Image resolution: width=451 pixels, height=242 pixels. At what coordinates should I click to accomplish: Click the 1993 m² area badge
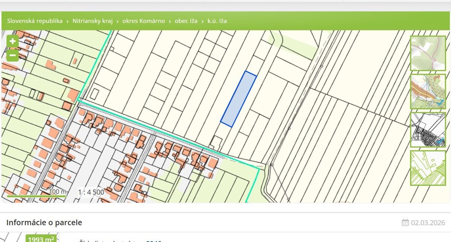42,238
